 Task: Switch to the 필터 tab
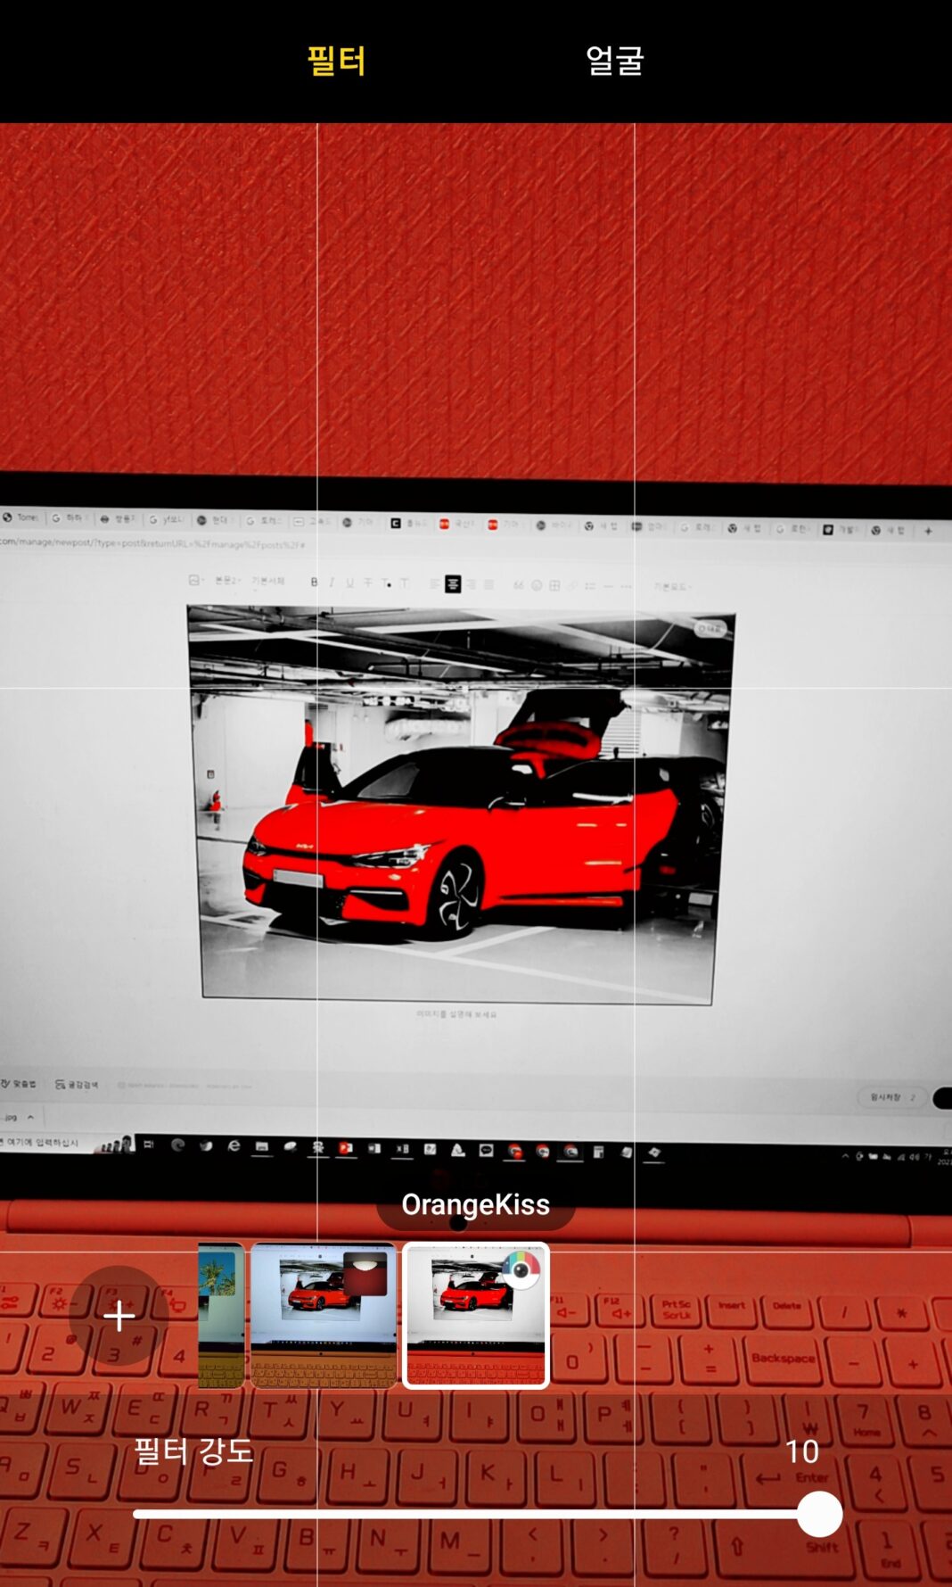point(336,61)
